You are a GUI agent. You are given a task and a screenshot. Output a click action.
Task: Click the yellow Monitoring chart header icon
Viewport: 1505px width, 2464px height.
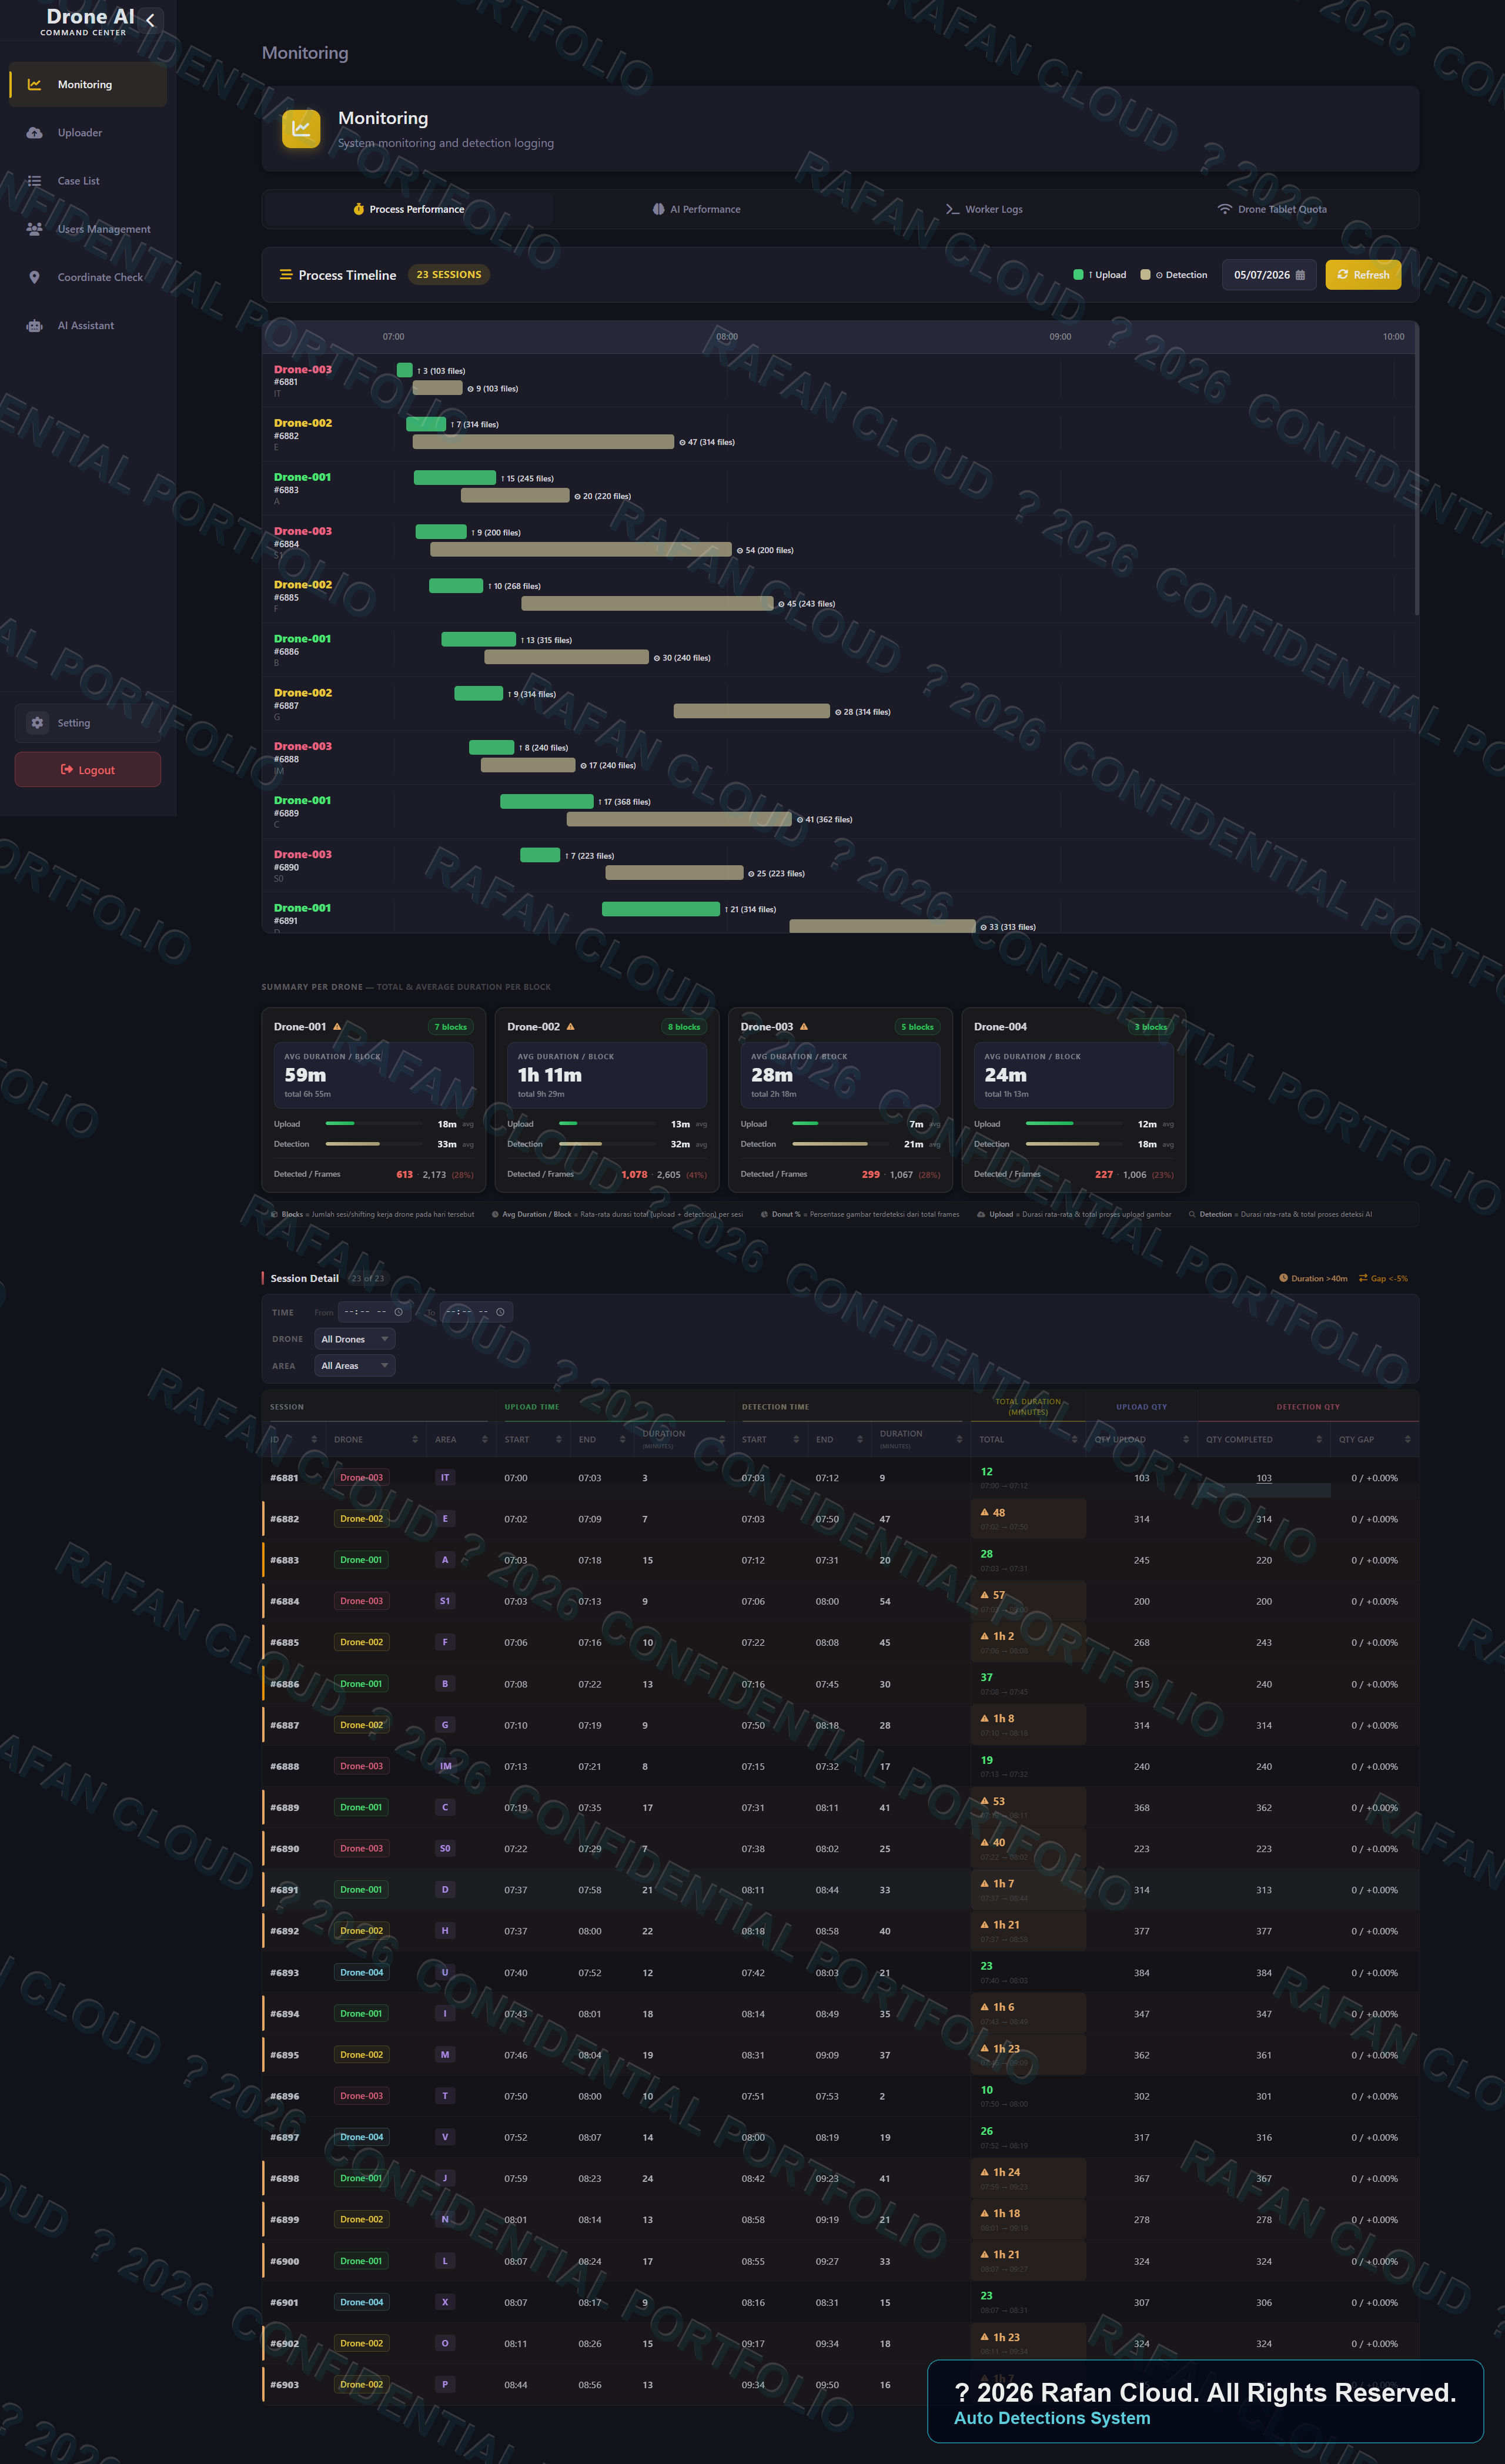pyautogui.click(x=301, y=129)
